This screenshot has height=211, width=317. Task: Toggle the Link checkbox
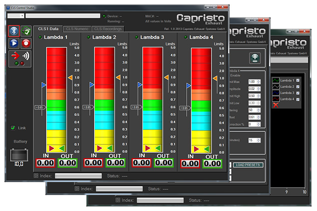coord(13,128)
